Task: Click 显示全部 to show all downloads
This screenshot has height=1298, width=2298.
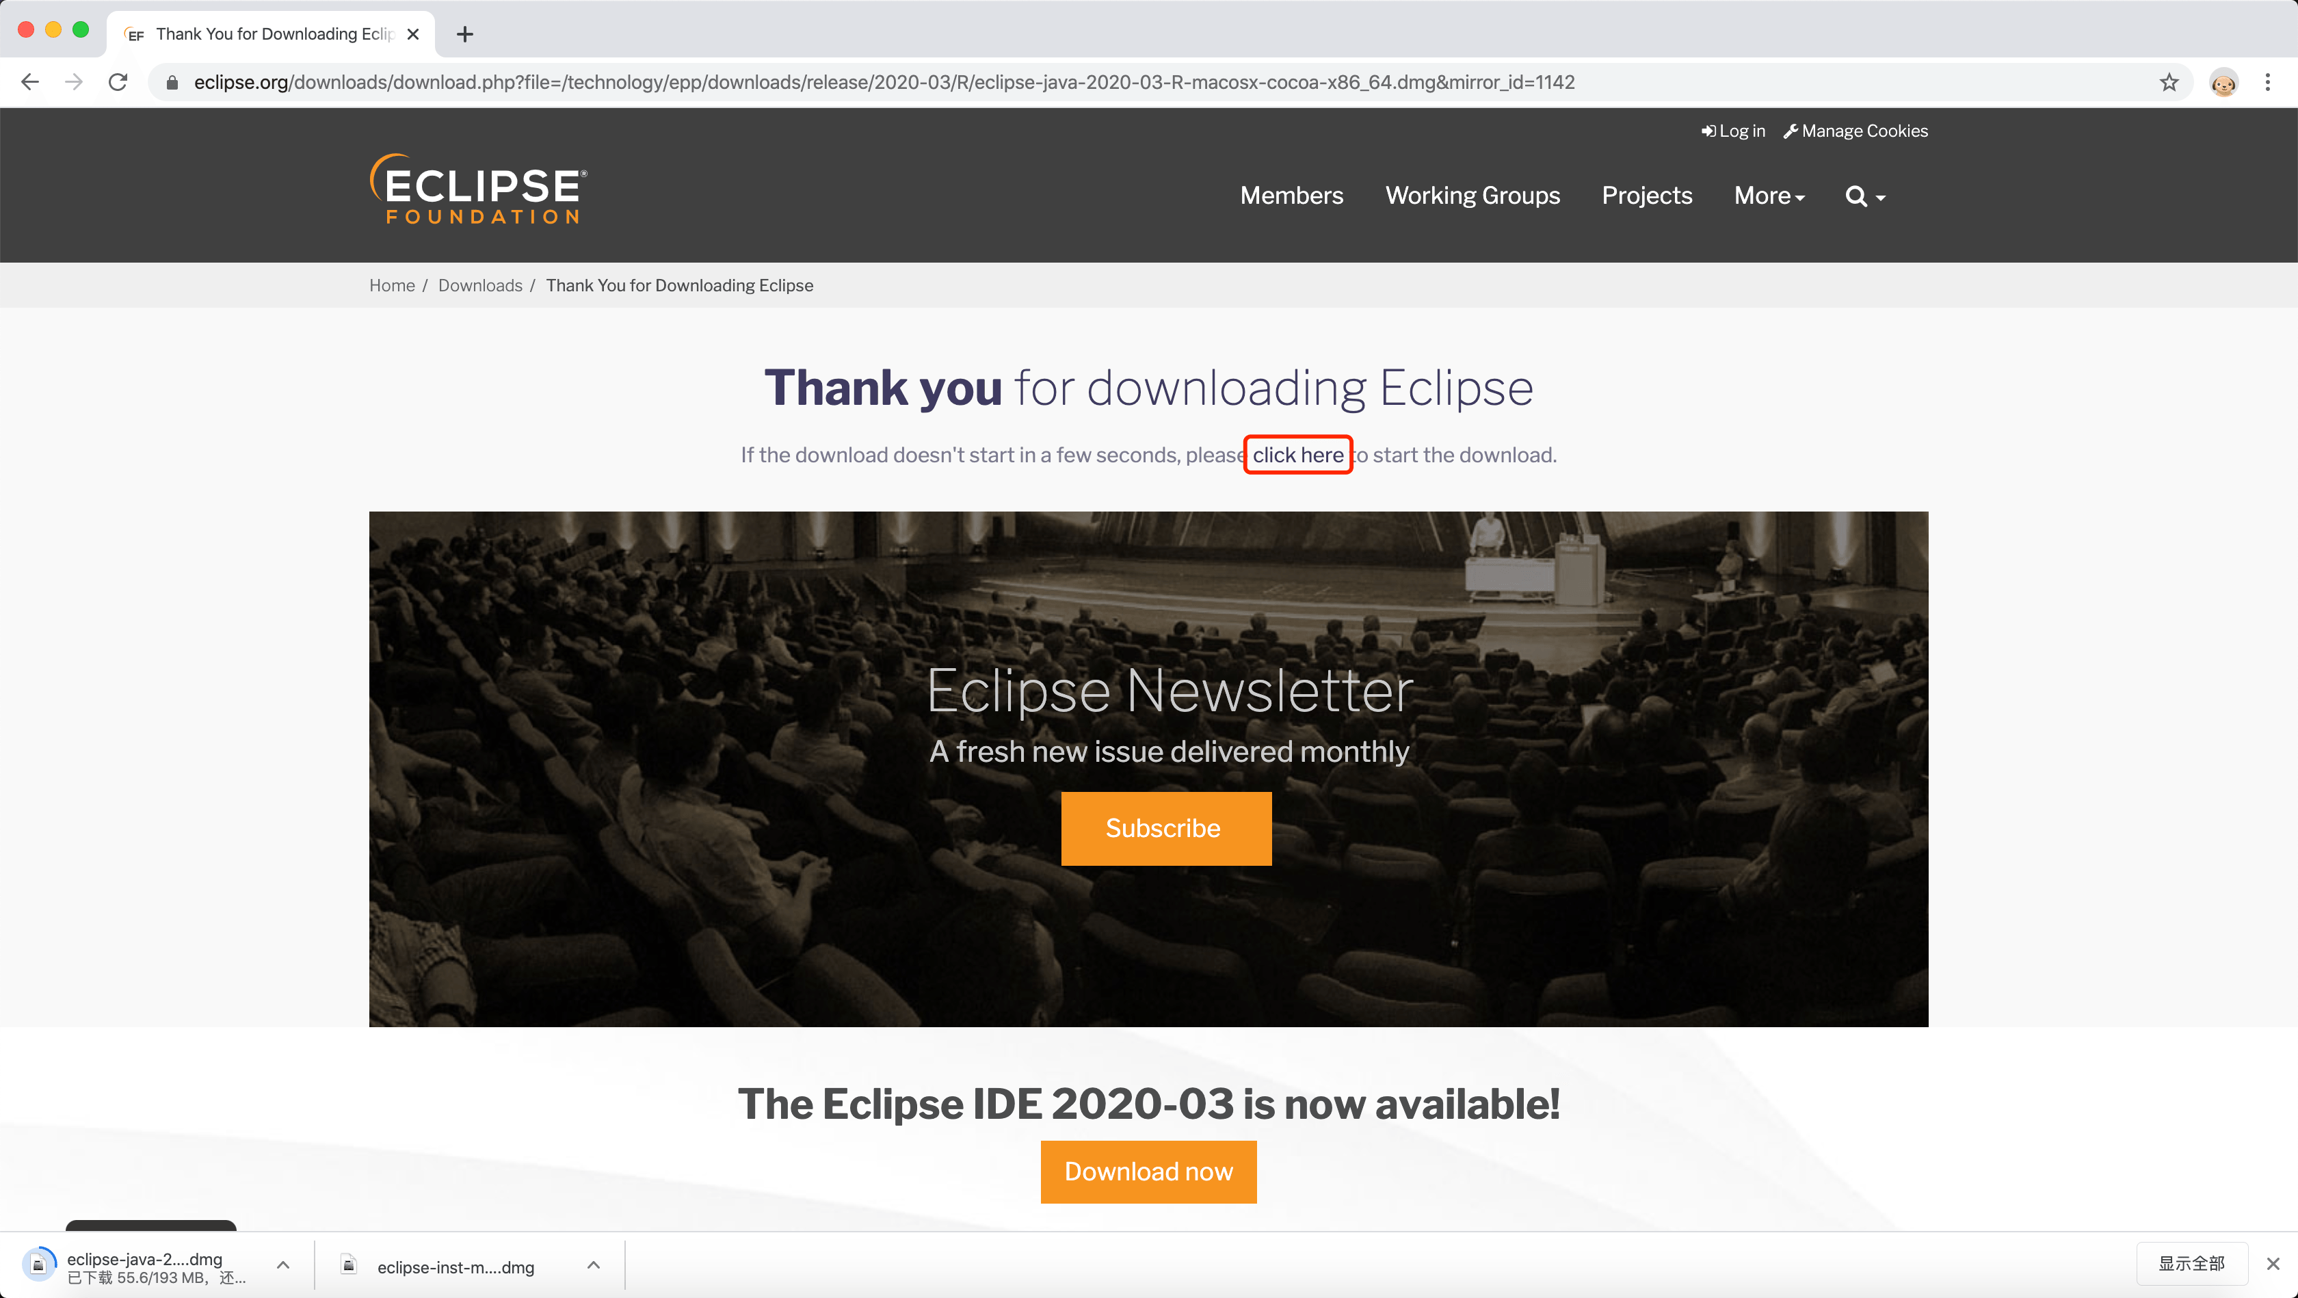Action: coord(2191,1263)
